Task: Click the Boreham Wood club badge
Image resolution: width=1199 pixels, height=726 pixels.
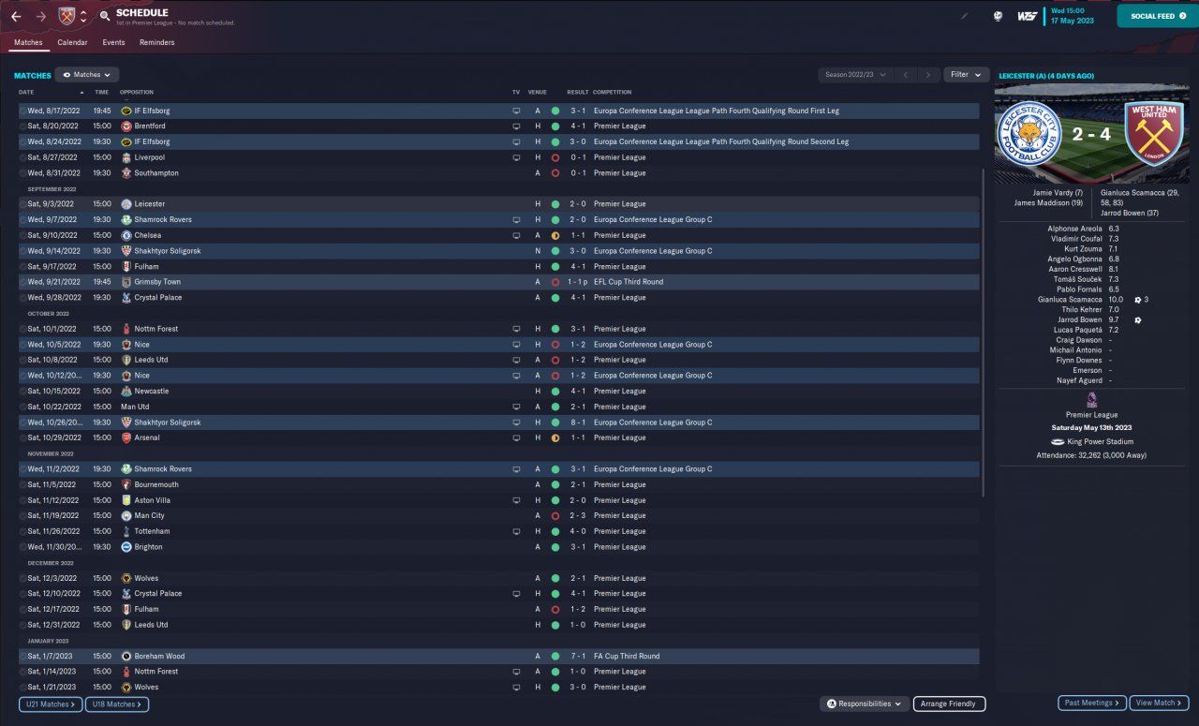Action: pyautogui.click(x=126, y=656)
